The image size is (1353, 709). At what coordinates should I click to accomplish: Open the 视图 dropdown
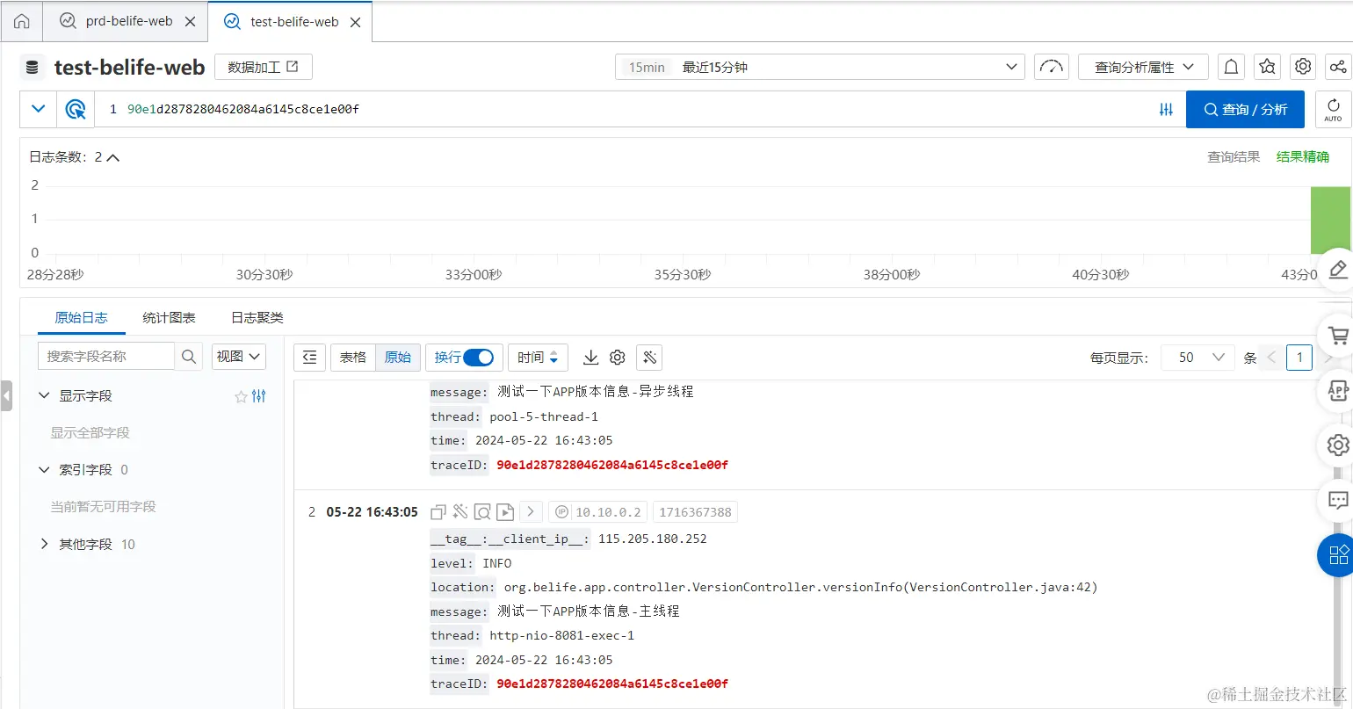coord(238,356)
